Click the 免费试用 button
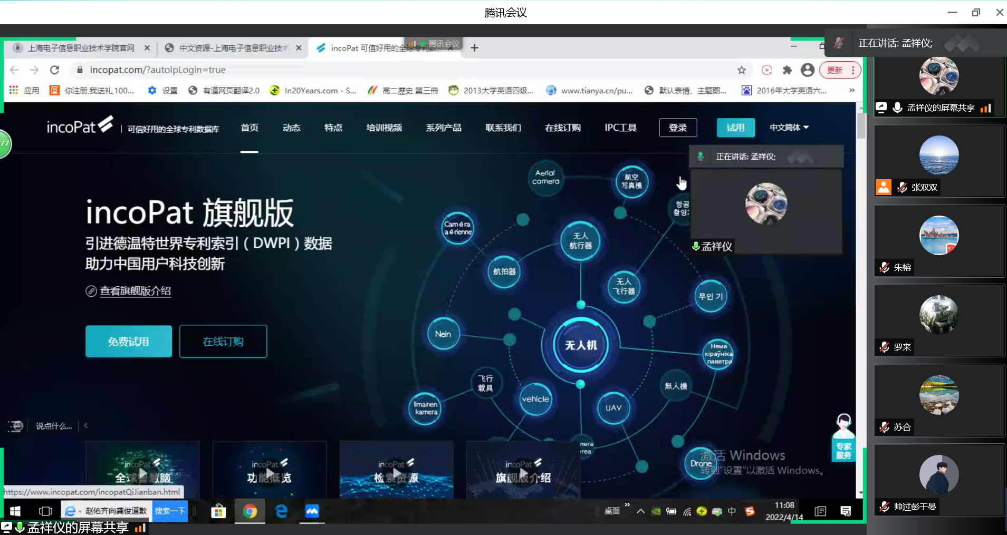 click(129, 342)
